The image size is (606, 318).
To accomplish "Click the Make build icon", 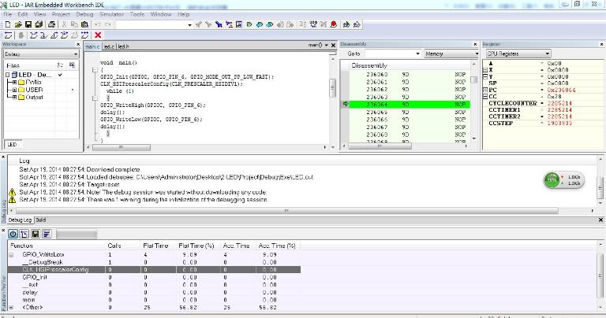I will [x=313, y=24].
